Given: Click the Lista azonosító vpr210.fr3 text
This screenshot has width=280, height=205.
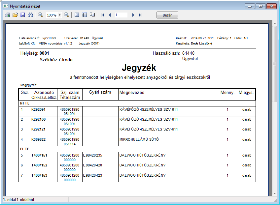Looking at the screenshot, I should point(38,38).
